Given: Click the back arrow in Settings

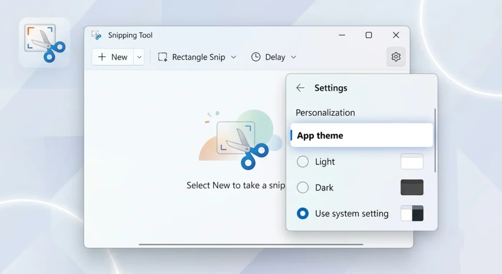Looking at the screenshot, I should tap(300, 88).
